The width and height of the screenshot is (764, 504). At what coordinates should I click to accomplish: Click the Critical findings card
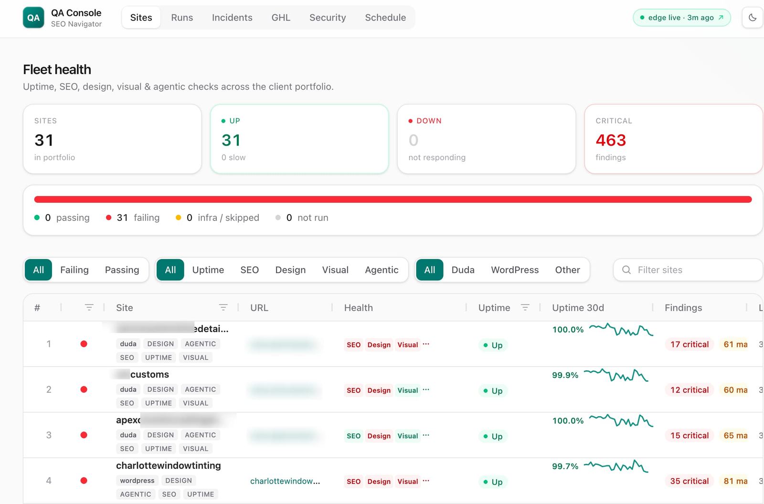point(674,139)
